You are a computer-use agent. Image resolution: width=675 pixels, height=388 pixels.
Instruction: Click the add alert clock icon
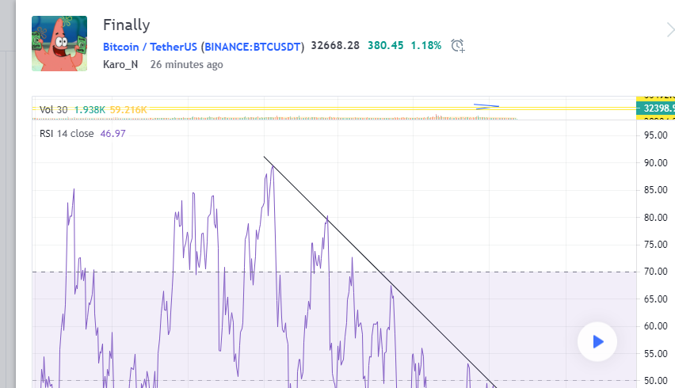point(457,46)
